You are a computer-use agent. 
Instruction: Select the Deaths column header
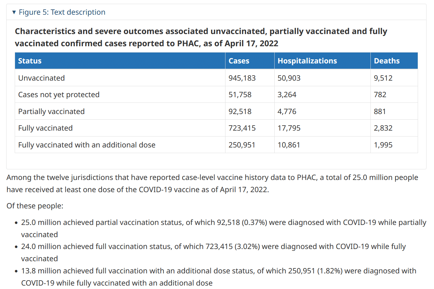click(x=387, y=61)
